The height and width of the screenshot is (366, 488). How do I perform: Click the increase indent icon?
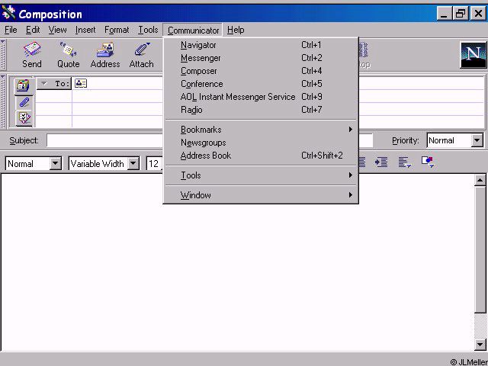pos(381,162)
